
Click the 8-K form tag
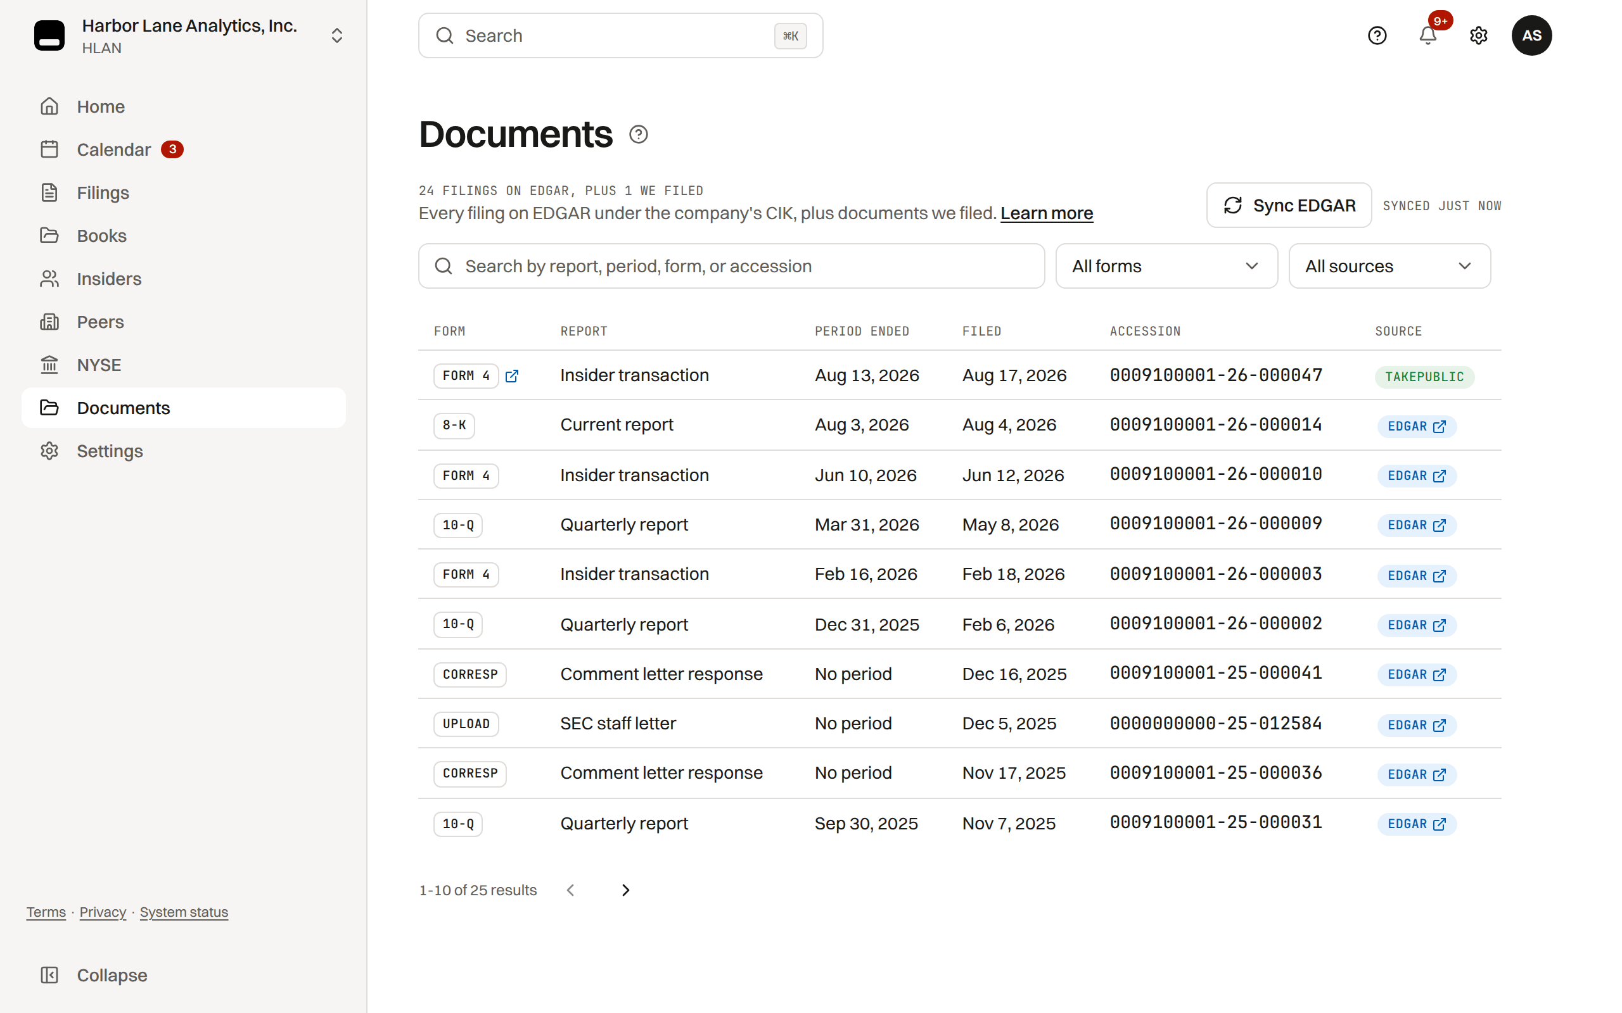pyautogui.click(x=454, y=425)
